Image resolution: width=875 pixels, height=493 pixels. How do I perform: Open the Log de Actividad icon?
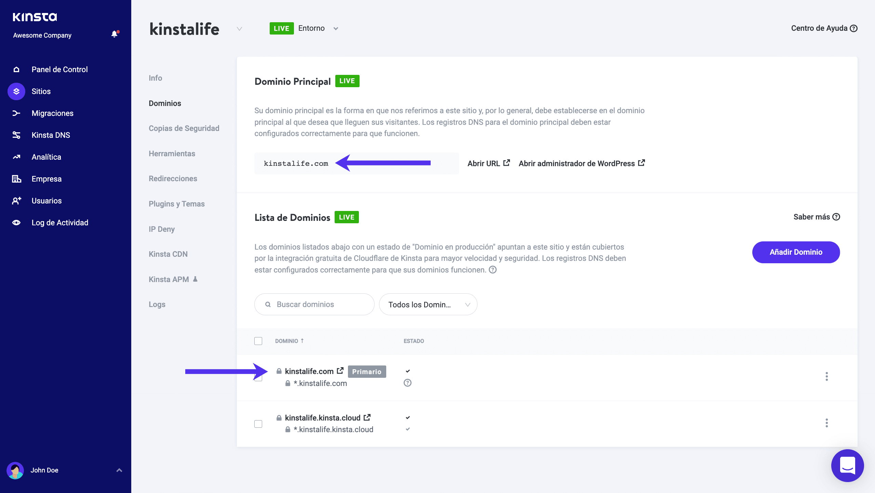point(16,222)
